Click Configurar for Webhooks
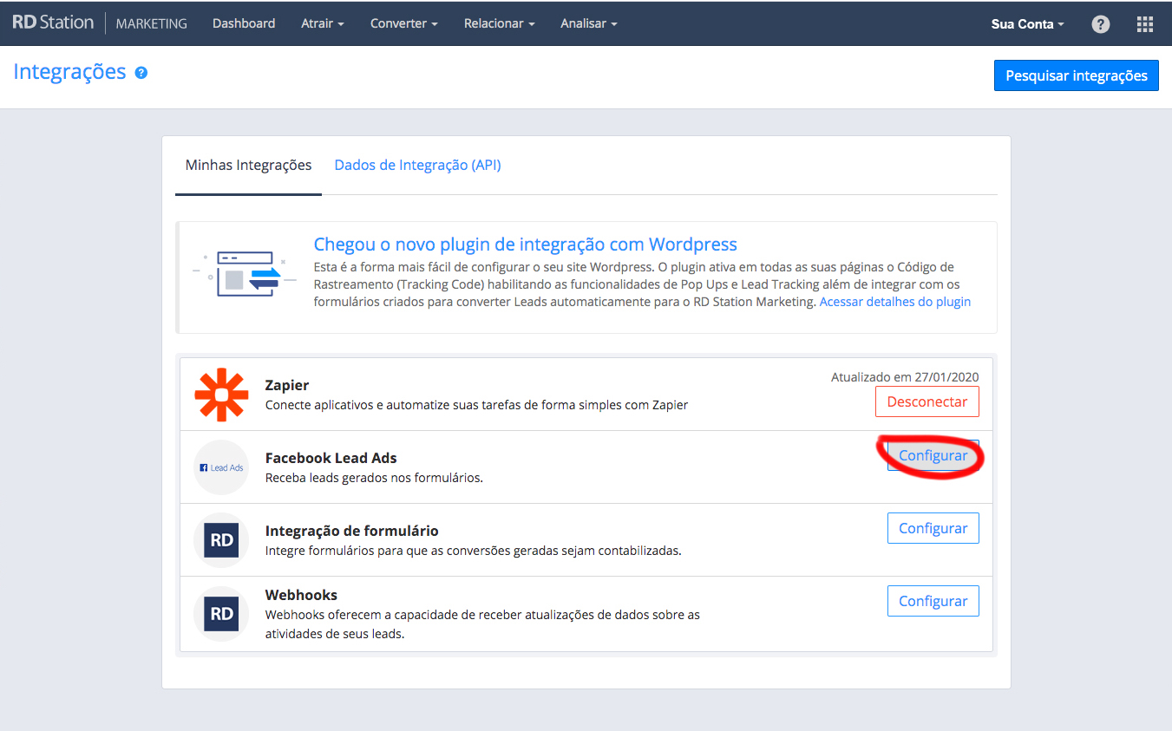 pos(933,601)
